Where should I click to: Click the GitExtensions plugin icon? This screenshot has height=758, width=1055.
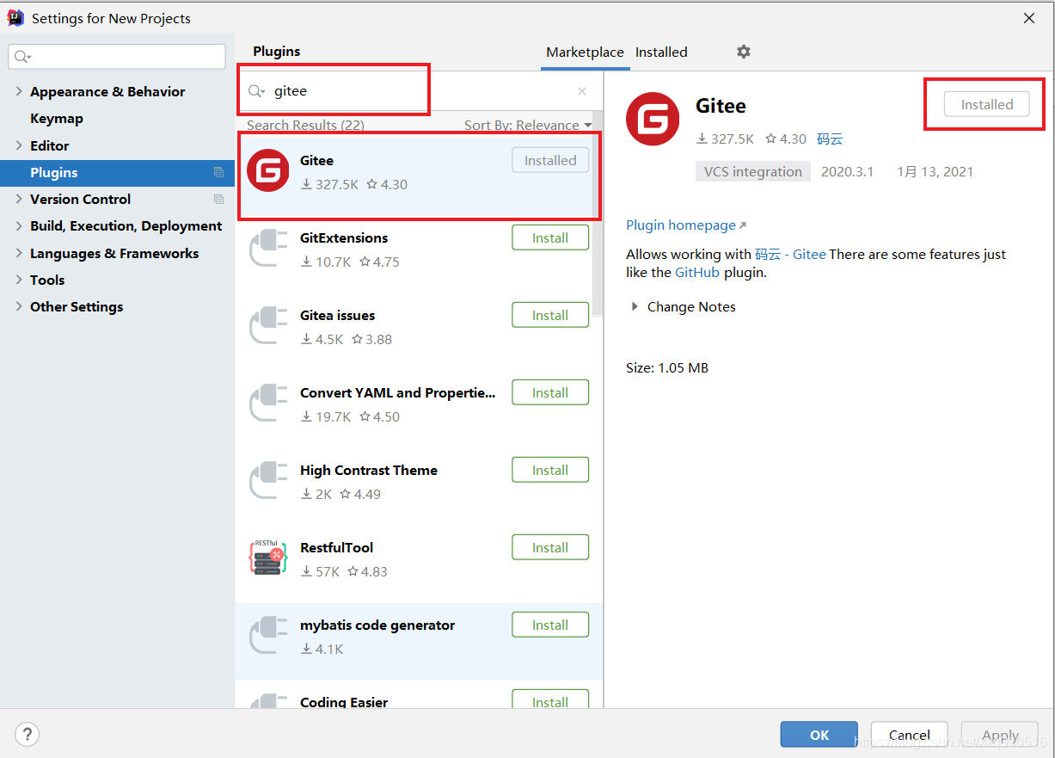coord(267,249)
